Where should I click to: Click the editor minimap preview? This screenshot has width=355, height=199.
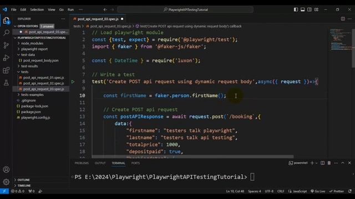point(339,39)
